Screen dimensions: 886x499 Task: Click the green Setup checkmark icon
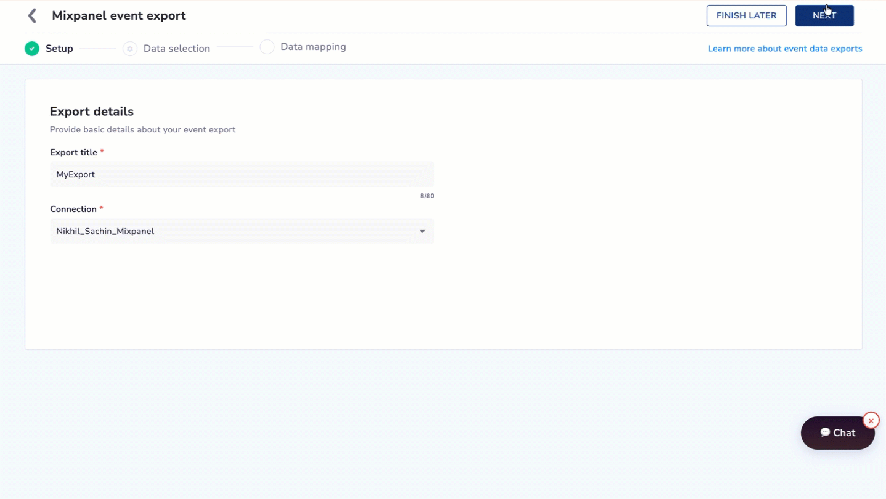coord(32,49)
